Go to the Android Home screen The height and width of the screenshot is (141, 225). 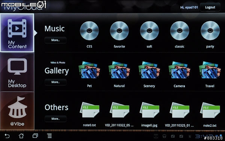pyautogui.click(x=21, y=136)
